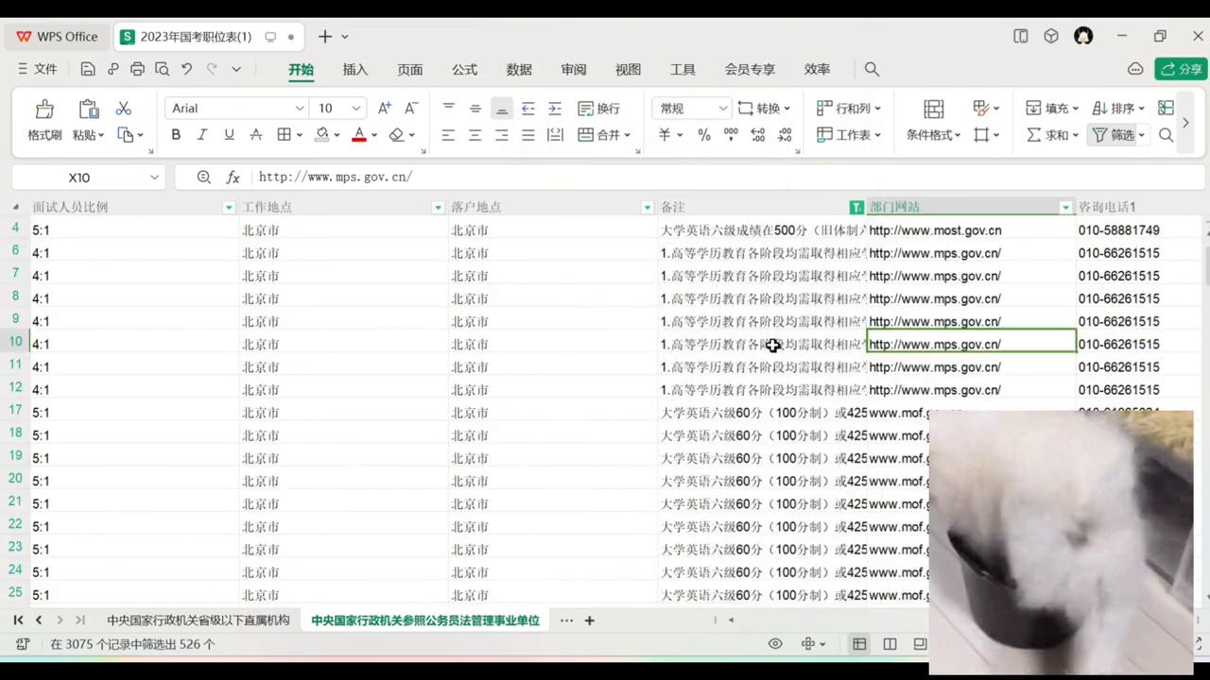The image size is (1210, 680).
Task: Click the Format Painter (格式刷) icon
Action: click(44, 110)
